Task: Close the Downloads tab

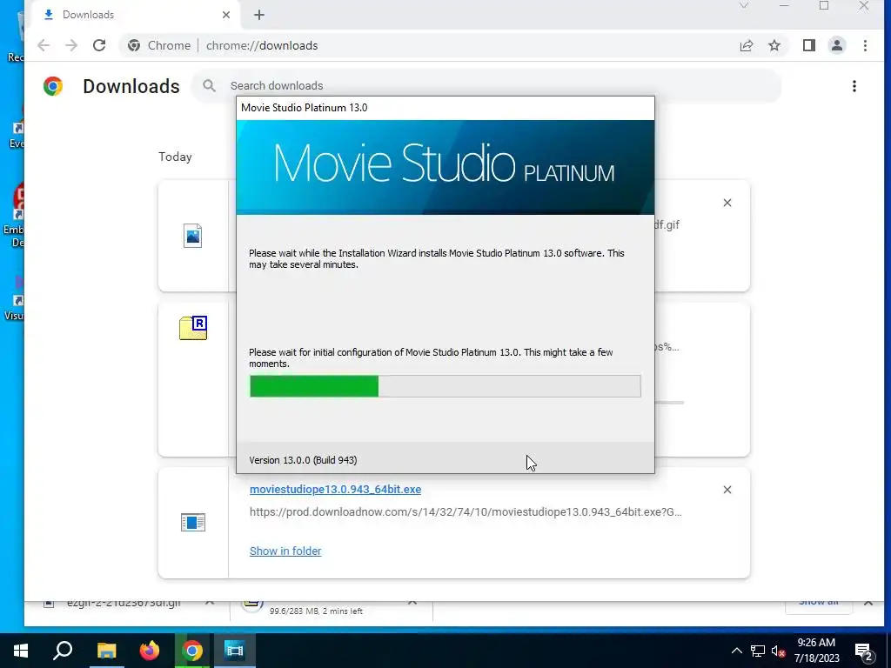Action: coord(226,15)
